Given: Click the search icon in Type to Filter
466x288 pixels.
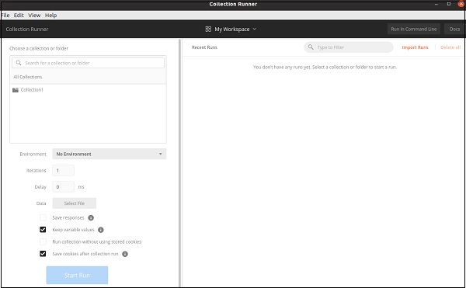Looking at the screenshot, I should tap(311, 47).
